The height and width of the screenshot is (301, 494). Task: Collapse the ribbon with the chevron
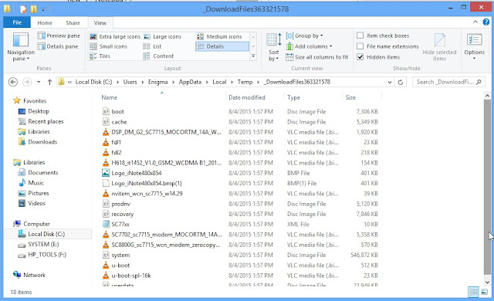pyautogui.click(x=475, y=22)
